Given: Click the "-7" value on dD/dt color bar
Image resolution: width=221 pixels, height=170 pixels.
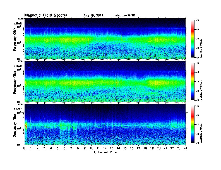Looking at the screenshot, I should coord(198,82).
